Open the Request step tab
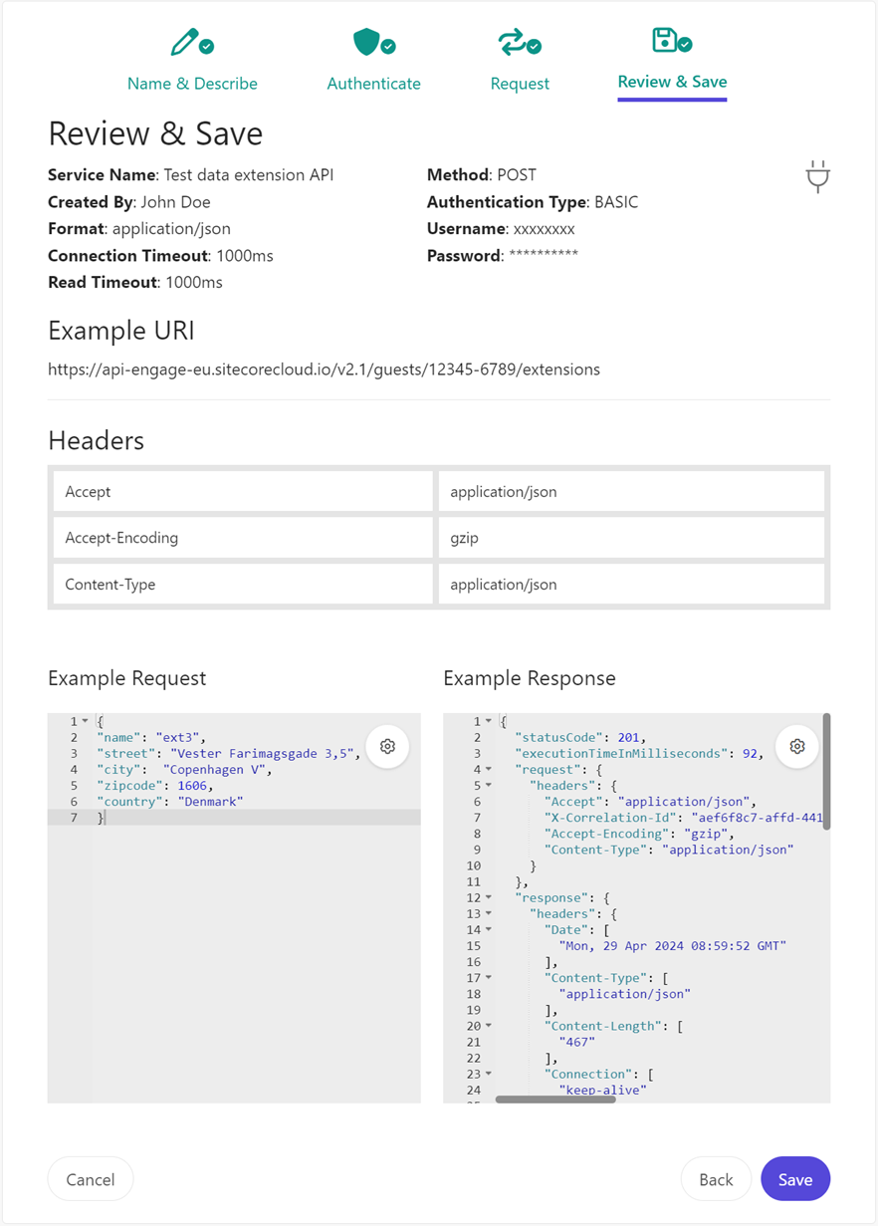Screen dimensions: 878x1226 (520, 84)
